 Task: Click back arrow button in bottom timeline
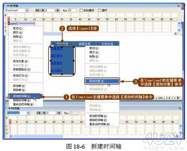[x=44, y=113]
